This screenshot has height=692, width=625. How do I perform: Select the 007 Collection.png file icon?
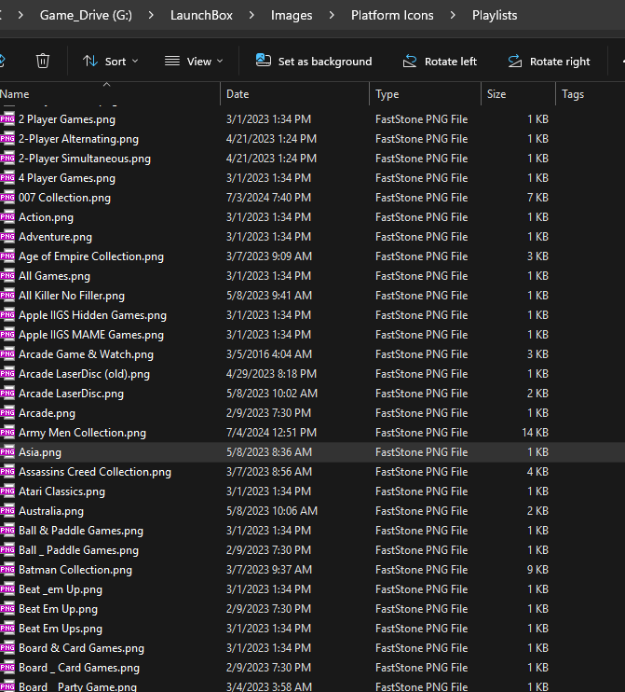(8, 198)
